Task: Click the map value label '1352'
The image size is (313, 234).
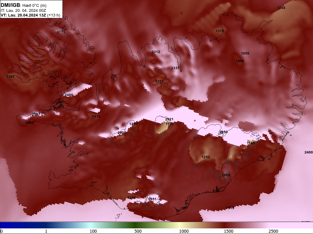Action: 159,81
